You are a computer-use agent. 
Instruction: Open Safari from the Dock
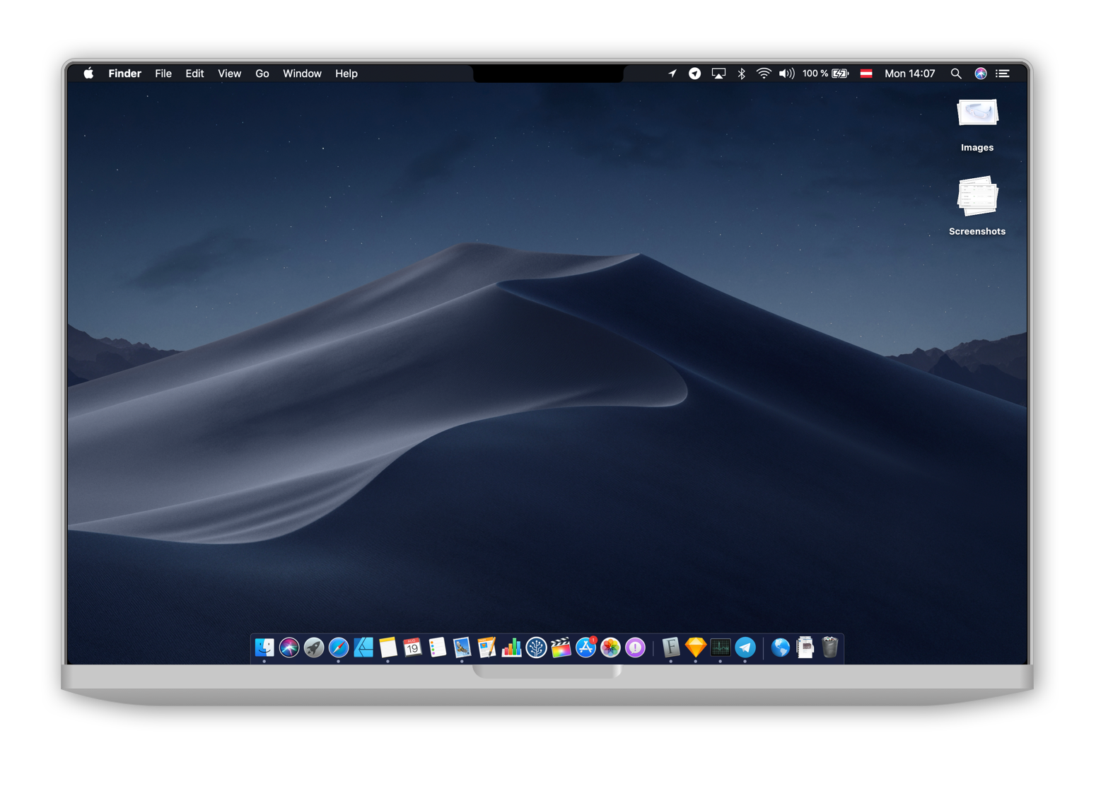point(337,648)
